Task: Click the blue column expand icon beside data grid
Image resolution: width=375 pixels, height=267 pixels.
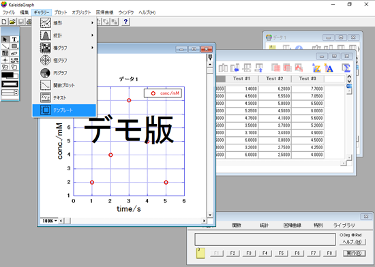Action: click(349, 86)
